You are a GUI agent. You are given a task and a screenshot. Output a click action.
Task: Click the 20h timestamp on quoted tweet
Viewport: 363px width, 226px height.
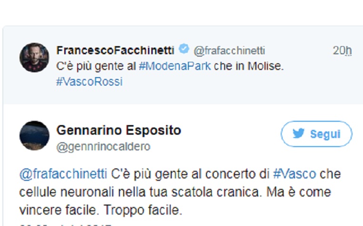[x=342, y=50]
